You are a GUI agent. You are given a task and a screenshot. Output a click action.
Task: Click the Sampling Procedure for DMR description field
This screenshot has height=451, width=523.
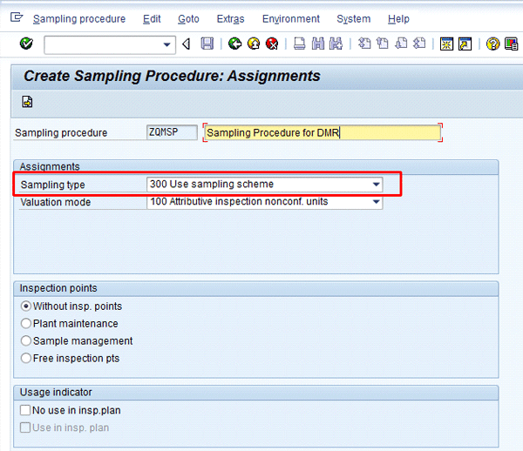pos(323,132)
